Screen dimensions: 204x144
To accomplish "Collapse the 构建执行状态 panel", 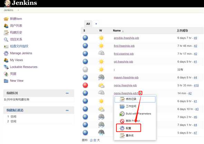I will click(x=67, y=110).
